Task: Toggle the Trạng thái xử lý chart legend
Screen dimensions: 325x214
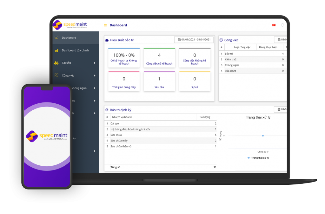Action: (258, 158)
